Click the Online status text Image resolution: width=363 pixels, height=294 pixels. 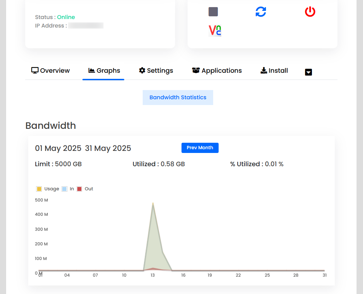point(66,17)
